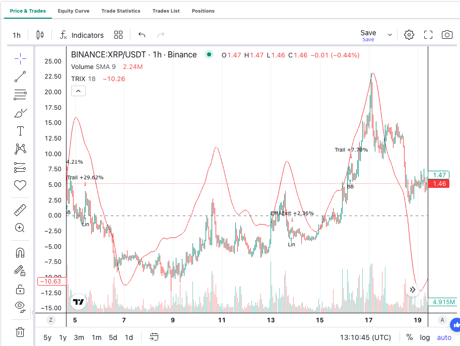Open chart settings gear
The image size is (460, 346).
[409, 35]
